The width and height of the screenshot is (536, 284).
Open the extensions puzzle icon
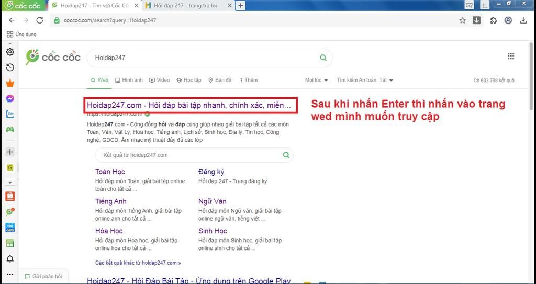pyautogui.click(x=493, y=20)
